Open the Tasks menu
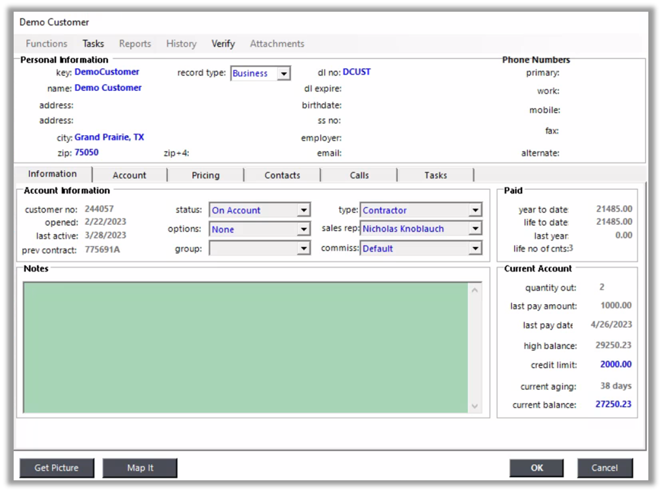 pos(93,44)
